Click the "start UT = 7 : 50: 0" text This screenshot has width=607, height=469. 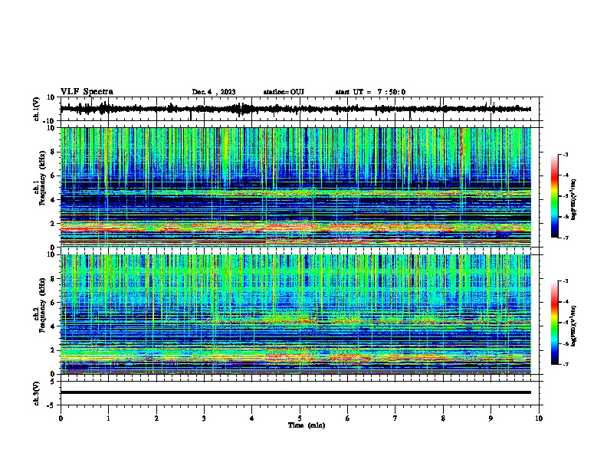pos(370,92)
